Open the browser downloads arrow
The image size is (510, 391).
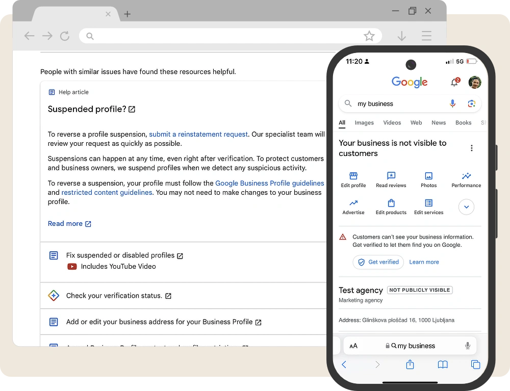pyautogui.click(x=402, y=36)
